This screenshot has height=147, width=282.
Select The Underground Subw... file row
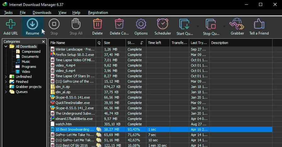pyautogui.click(x=161, y=113)
